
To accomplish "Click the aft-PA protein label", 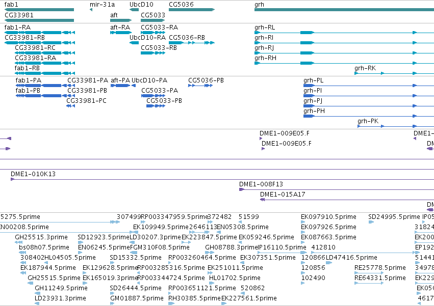I will 120,80.
